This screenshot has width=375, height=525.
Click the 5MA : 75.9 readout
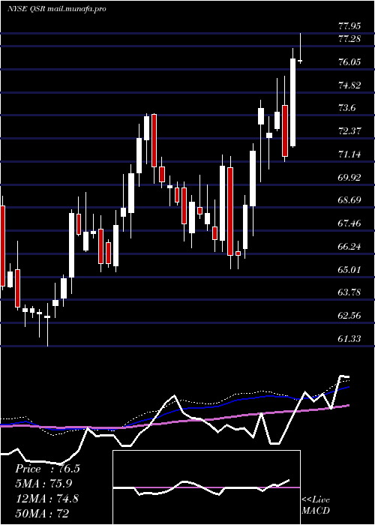point(43,484)
